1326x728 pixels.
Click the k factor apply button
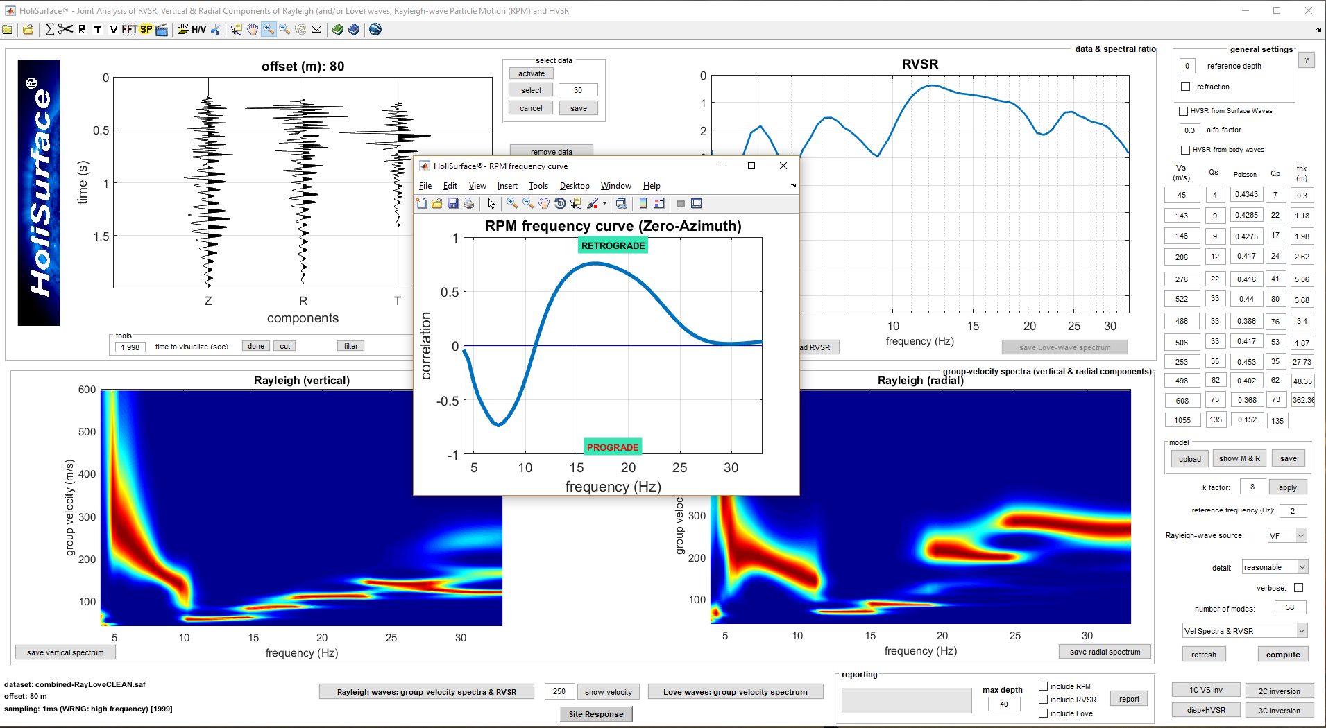coord(1288,487)
